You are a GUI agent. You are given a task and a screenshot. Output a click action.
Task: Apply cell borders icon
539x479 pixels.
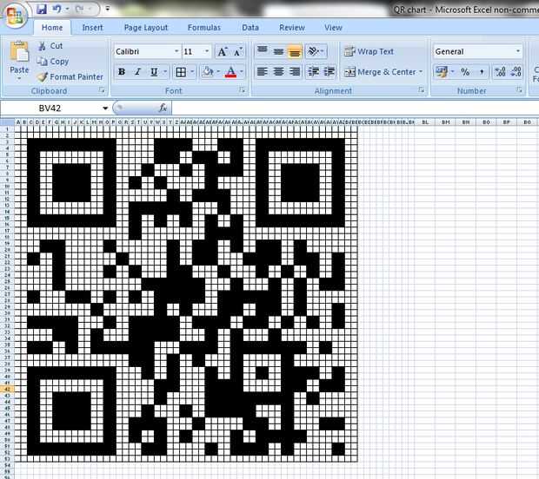(181, 72)
